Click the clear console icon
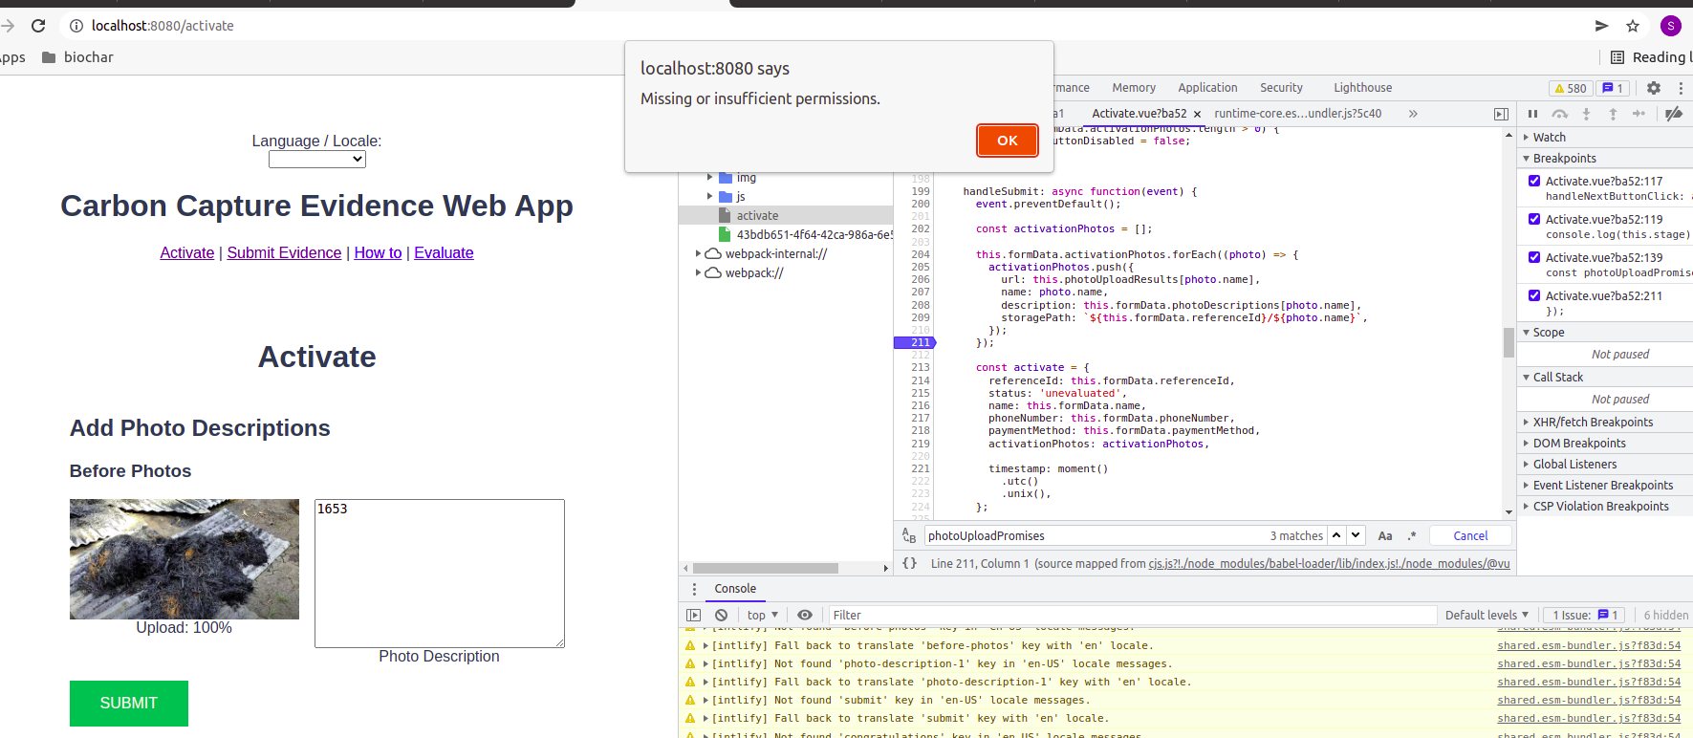This screenshot has height=738, width=1693. pyautogui.click(x=722, y=616)
